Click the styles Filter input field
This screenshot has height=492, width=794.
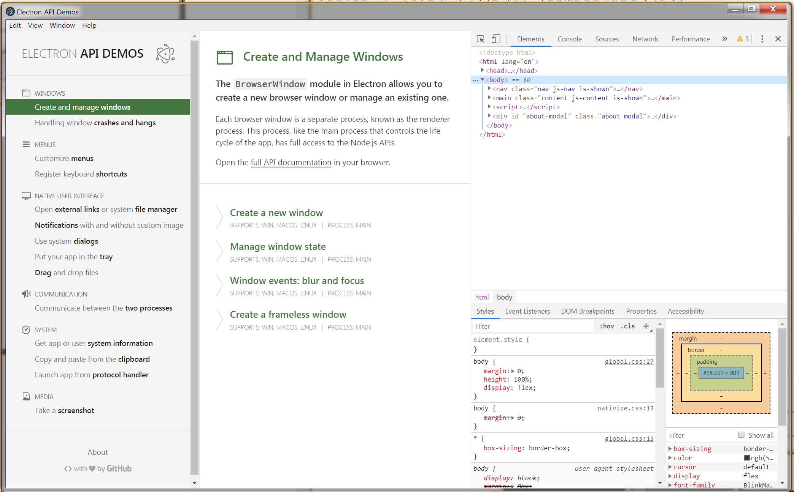(532, 326)
